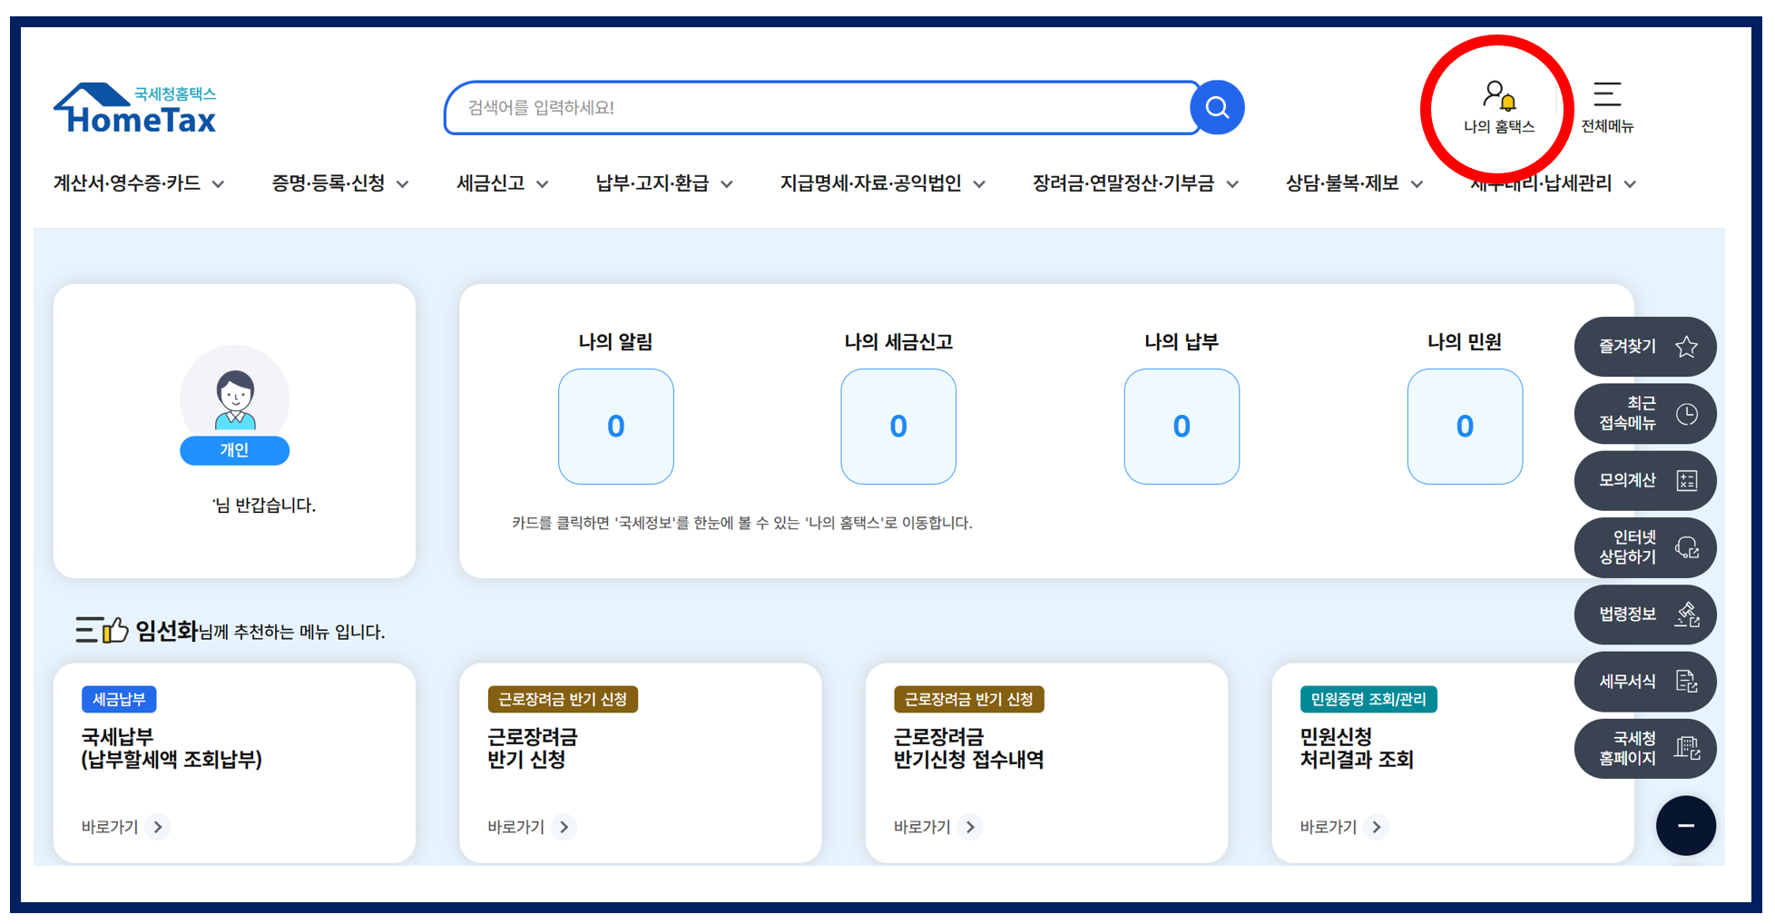The width and height of the screenshot is (1775, 924).
Task: Expand 장려금·연말정산·기부금 chevron
Action: (1233, 184)
